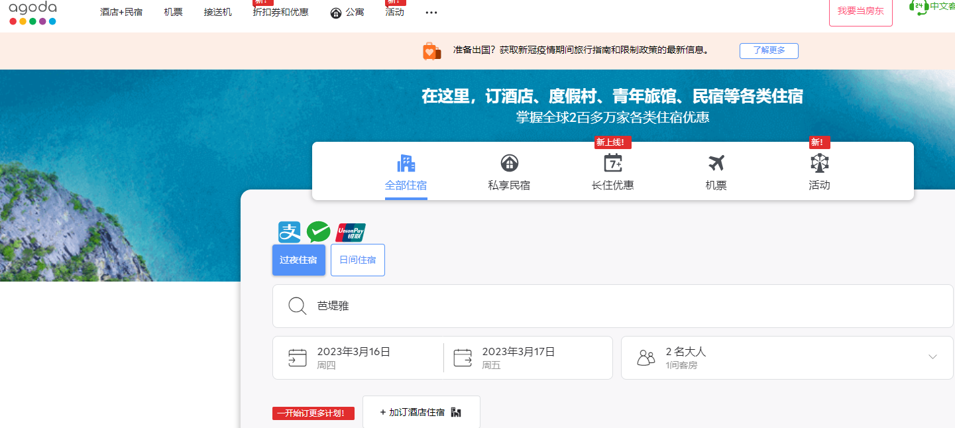Screen dimensions: 955x428
Task: Select the ferris wheel 活动 icon
Action: click(820, 163)
